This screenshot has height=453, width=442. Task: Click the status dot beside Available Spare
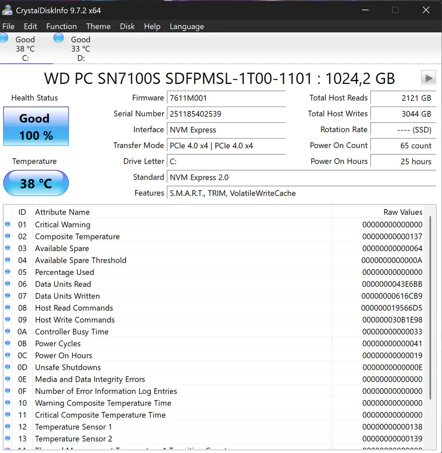click(8, 248)
